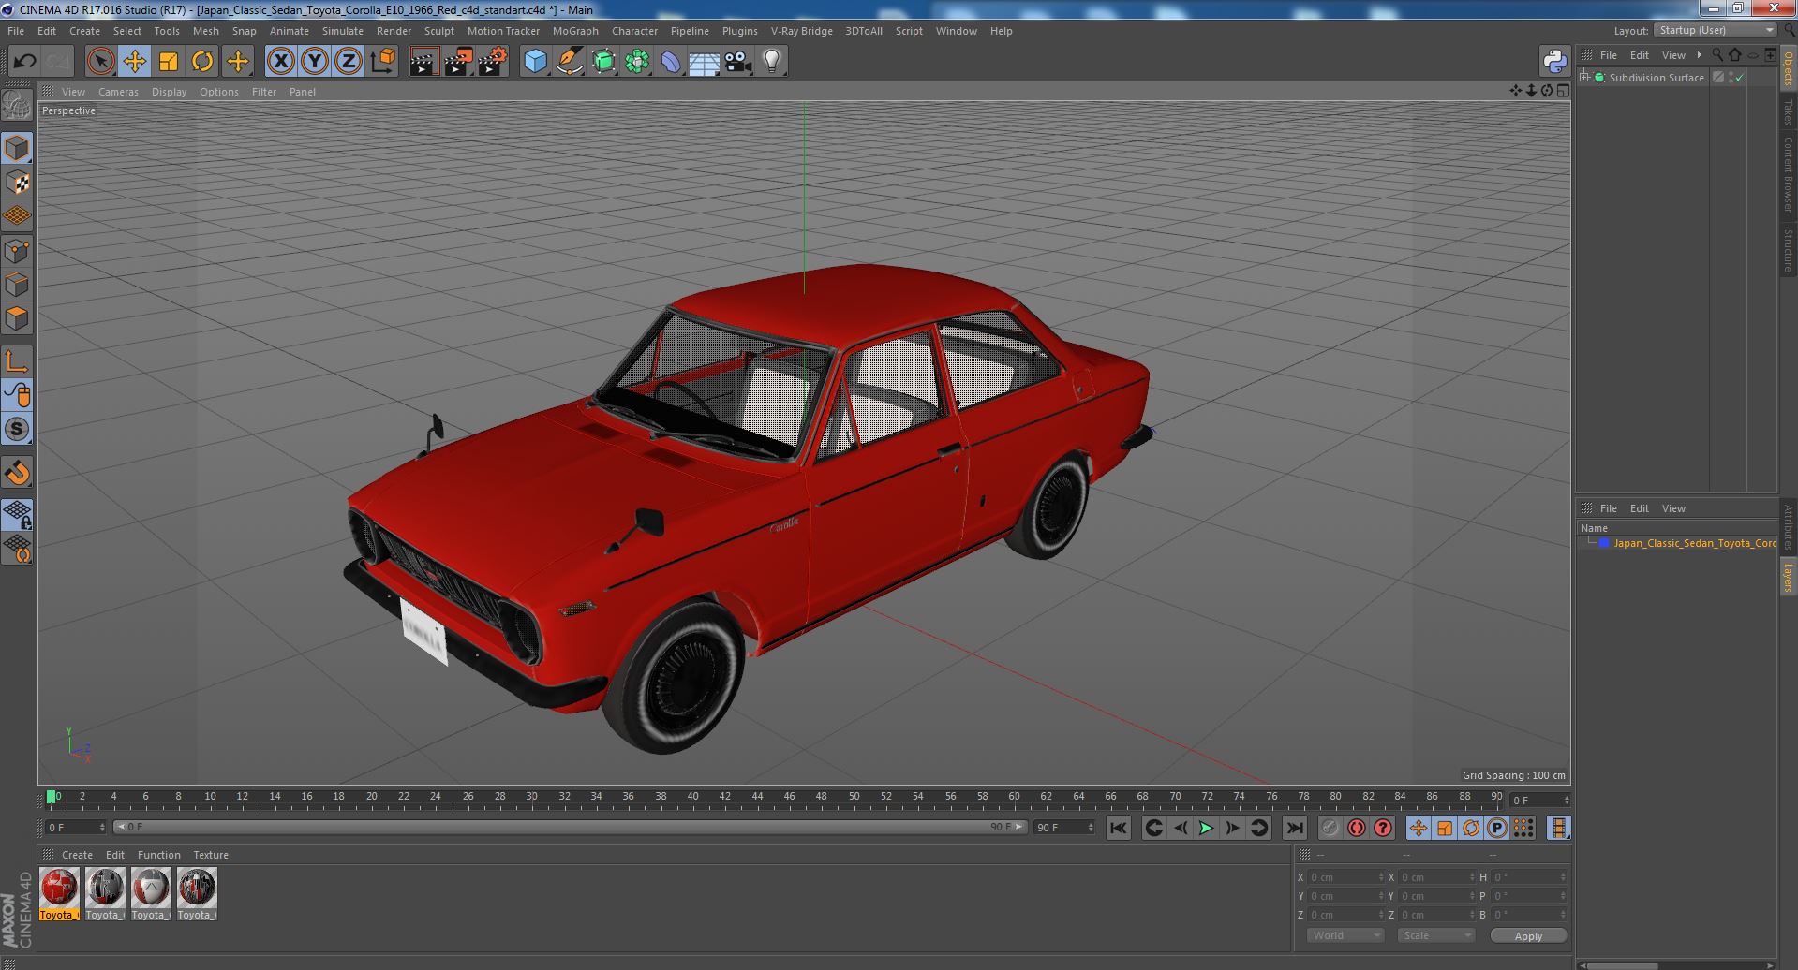Click the timeline marker at frame 0
This screenshot has width=1798, height=970.
tap(52, 797)
